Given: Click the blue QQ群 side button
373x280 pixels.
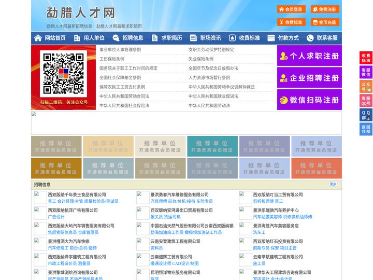Looking at the screenshot, I should point(366,115).
